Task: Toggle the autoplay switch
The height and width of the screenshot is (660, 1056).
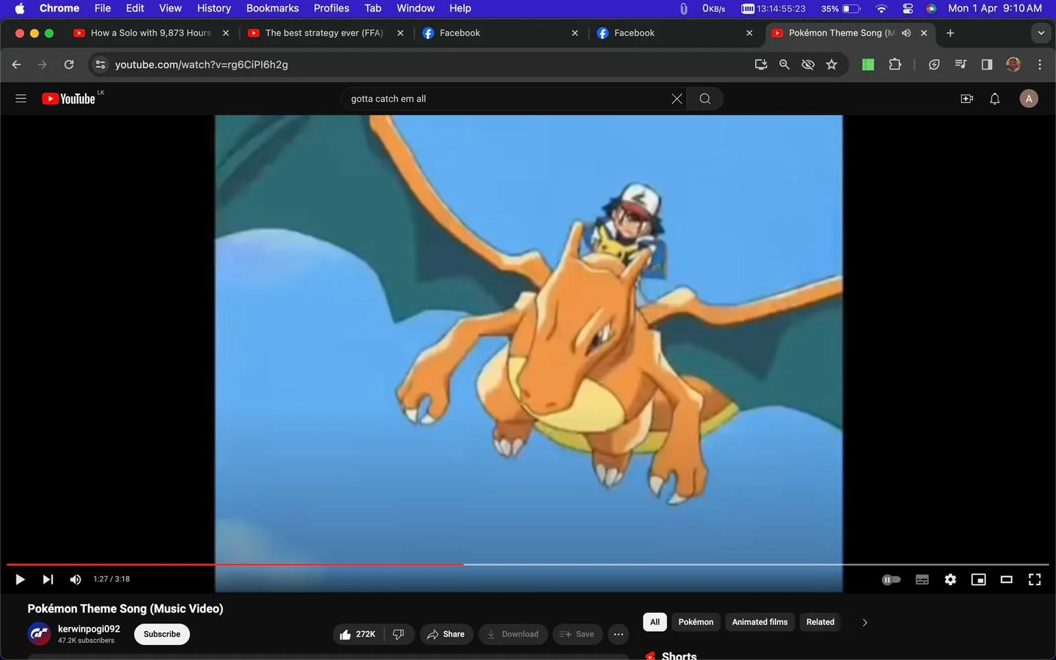Action: (891, 580)
